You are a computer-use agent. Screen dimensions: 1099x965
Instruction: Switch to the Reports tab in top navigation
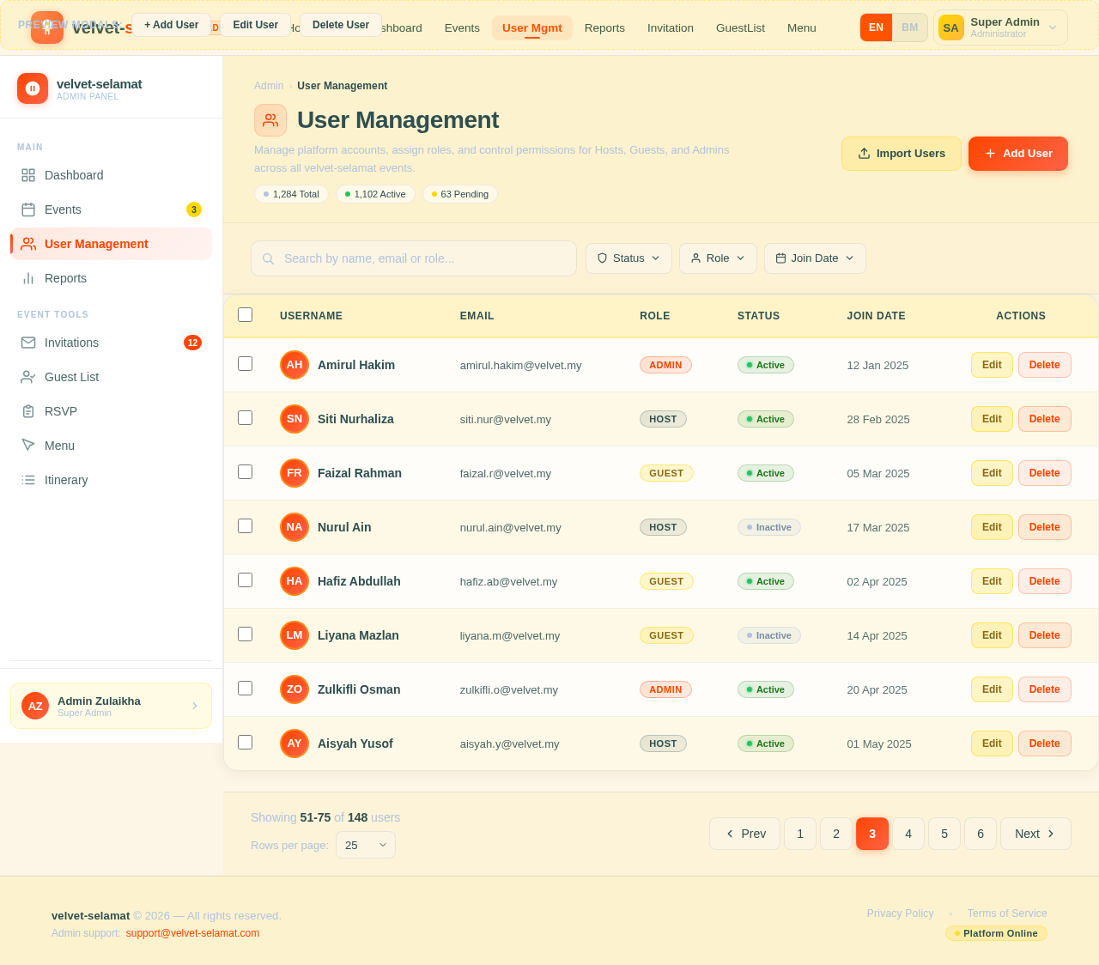click(604, 27)
